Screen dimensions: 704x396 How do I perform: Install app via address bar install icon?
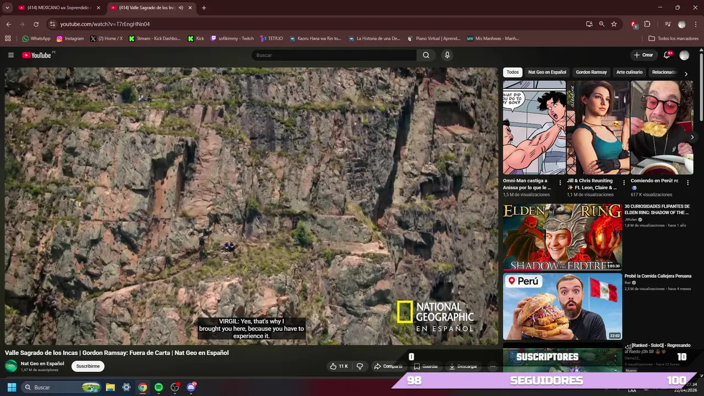589,24
